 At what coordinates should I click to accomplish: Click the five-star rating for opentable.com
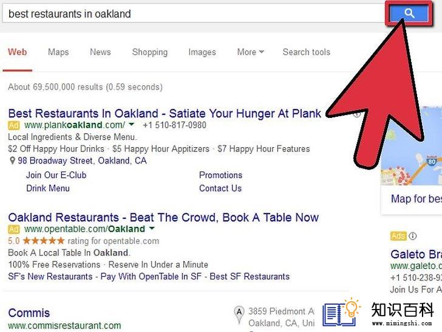(44, 241)
